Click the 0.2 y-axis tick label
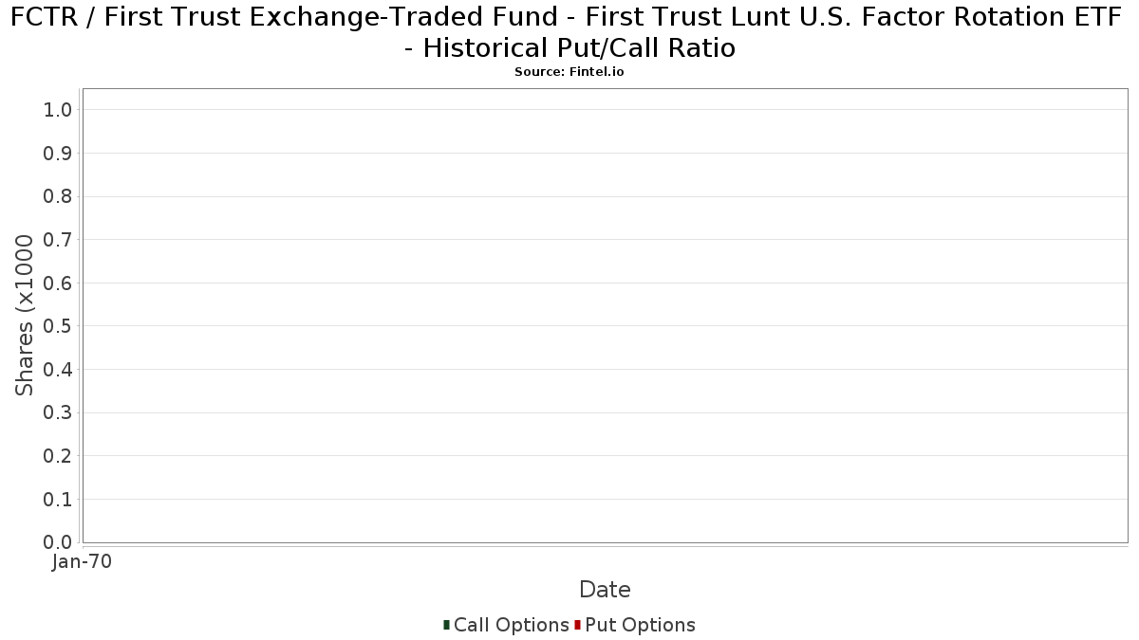 click(58, 456)
